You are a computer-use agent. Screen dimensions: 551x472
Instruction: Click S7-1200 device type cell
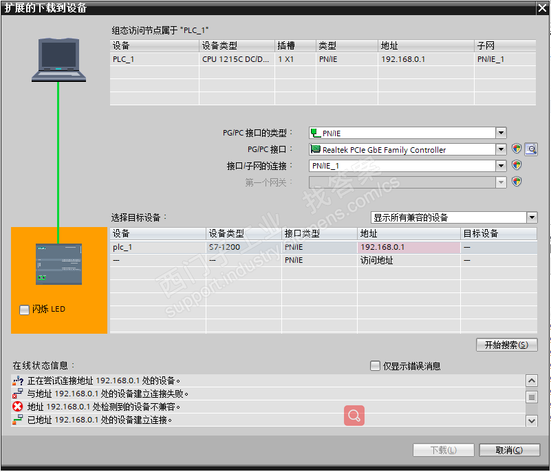244,247
